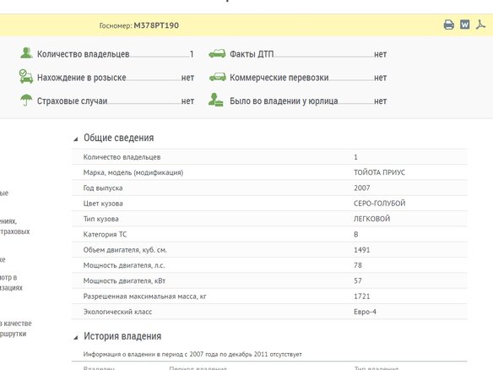Viewport: 493px width, 370px height.
Task: Click the year value 2007
Action: tap(362, 188)
